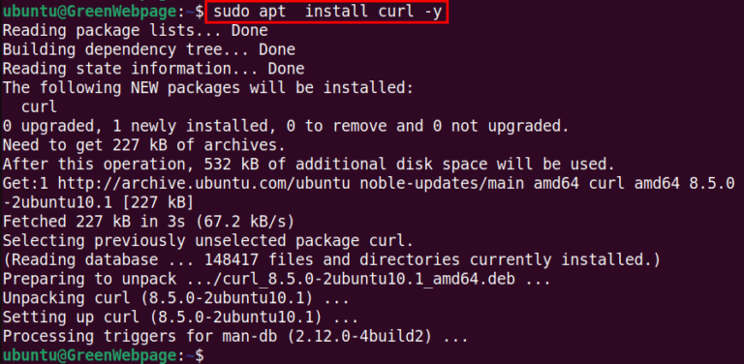The image size is (744, 364).
Task: Click the '-2ubuntu10.1 [227 kB]' line
Action: coord(98,202)
